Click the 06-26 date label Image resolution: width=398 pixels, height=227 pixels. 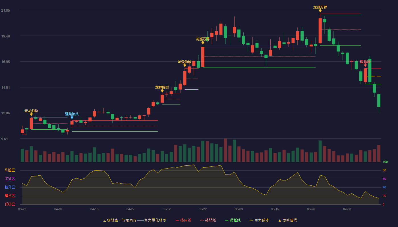click(x=311, y=209)
